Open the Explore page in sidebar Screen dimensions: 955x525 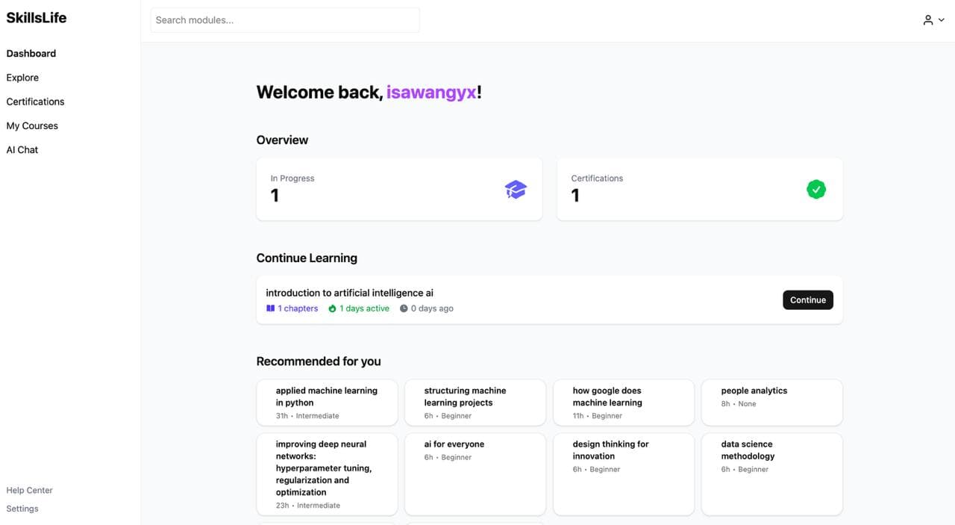pyautogui.click(x=22, y=78)
